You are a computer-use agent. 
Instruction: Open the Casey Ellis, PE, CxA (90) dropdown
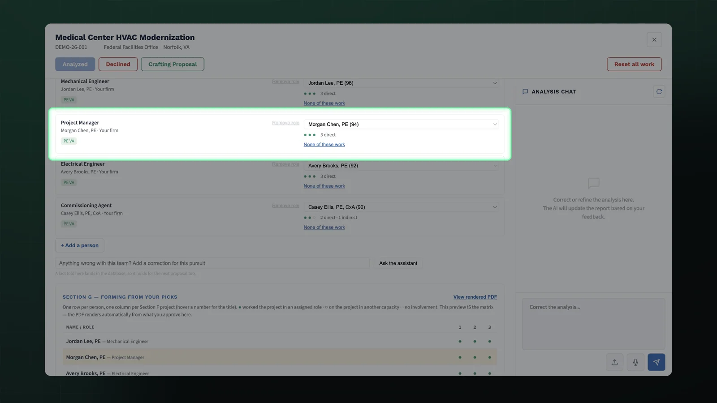402,207
